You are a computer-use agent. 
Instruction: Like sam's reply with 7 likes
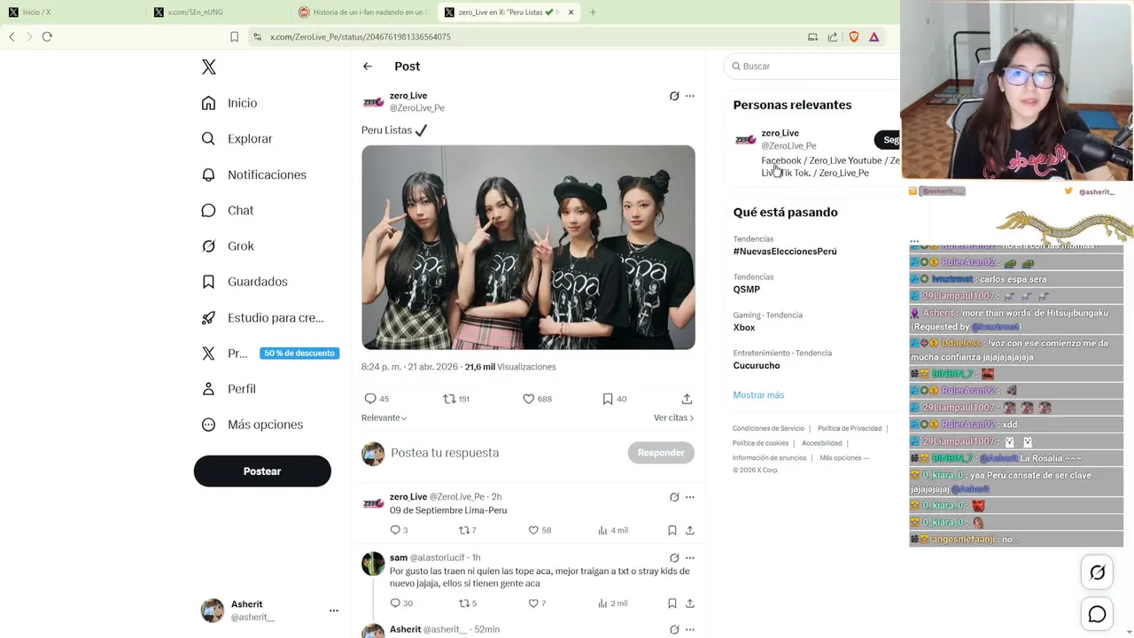(533, 603)
